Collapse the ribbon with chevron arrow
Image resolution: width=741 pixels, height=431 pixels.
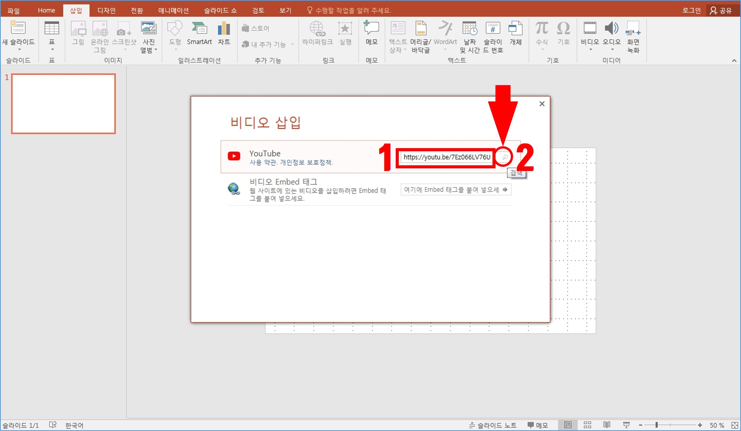[734, 61]
